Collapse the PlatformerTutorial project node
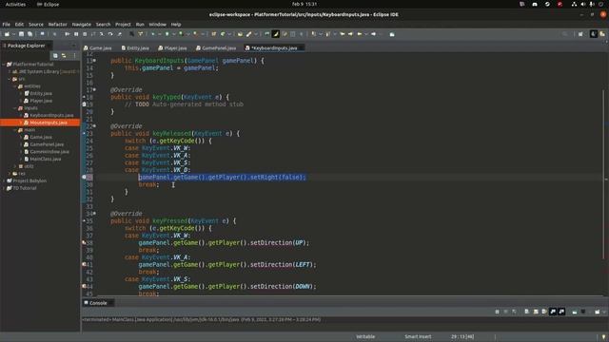609x342 pixels. [x=4, y=65]
